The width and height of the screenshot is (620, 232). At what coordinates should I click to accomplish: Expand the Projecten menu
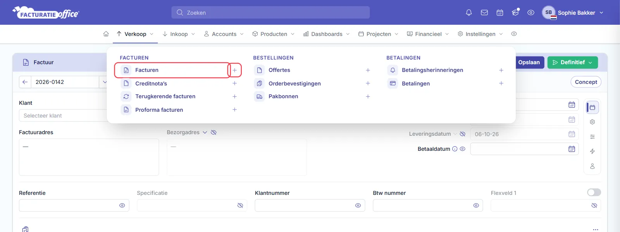(x=379, y=34)
